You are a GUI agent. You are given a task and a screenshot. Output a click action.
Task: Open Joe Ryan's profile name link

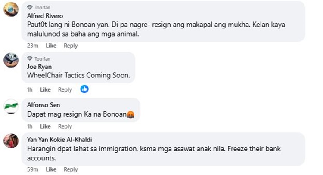[x=39, y=67]
